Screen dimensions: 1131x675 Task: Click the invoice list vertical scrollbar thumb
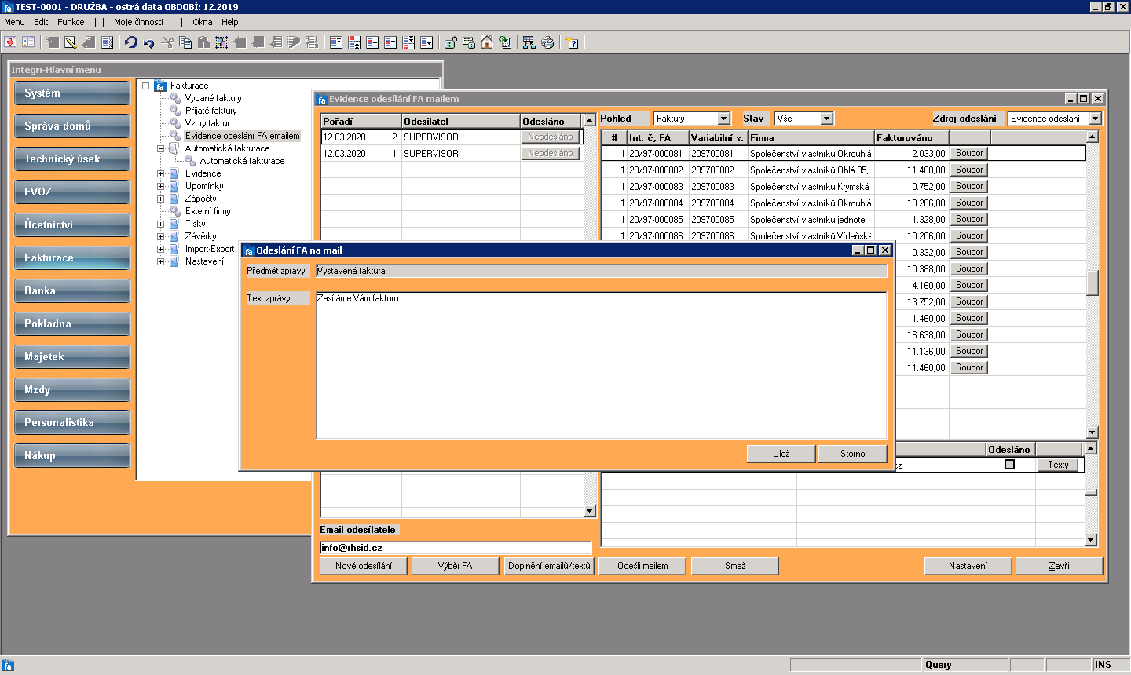[1092, 283]
